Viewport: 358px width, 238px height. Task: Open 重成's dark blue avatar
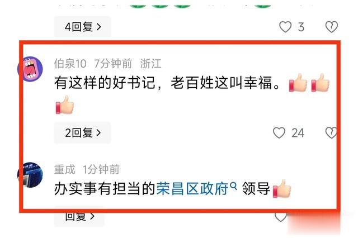point(30,175)
